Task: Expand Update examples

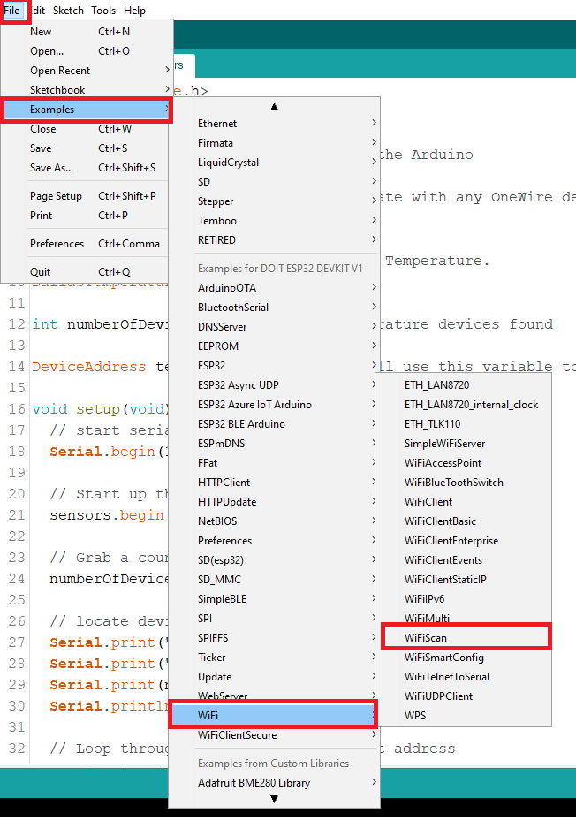Action: [x=274, y=676]
